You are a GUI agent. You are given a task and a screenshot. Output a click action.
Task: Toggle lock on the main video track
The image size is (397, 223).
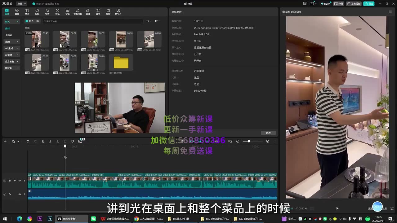click(x=10, y=181)
